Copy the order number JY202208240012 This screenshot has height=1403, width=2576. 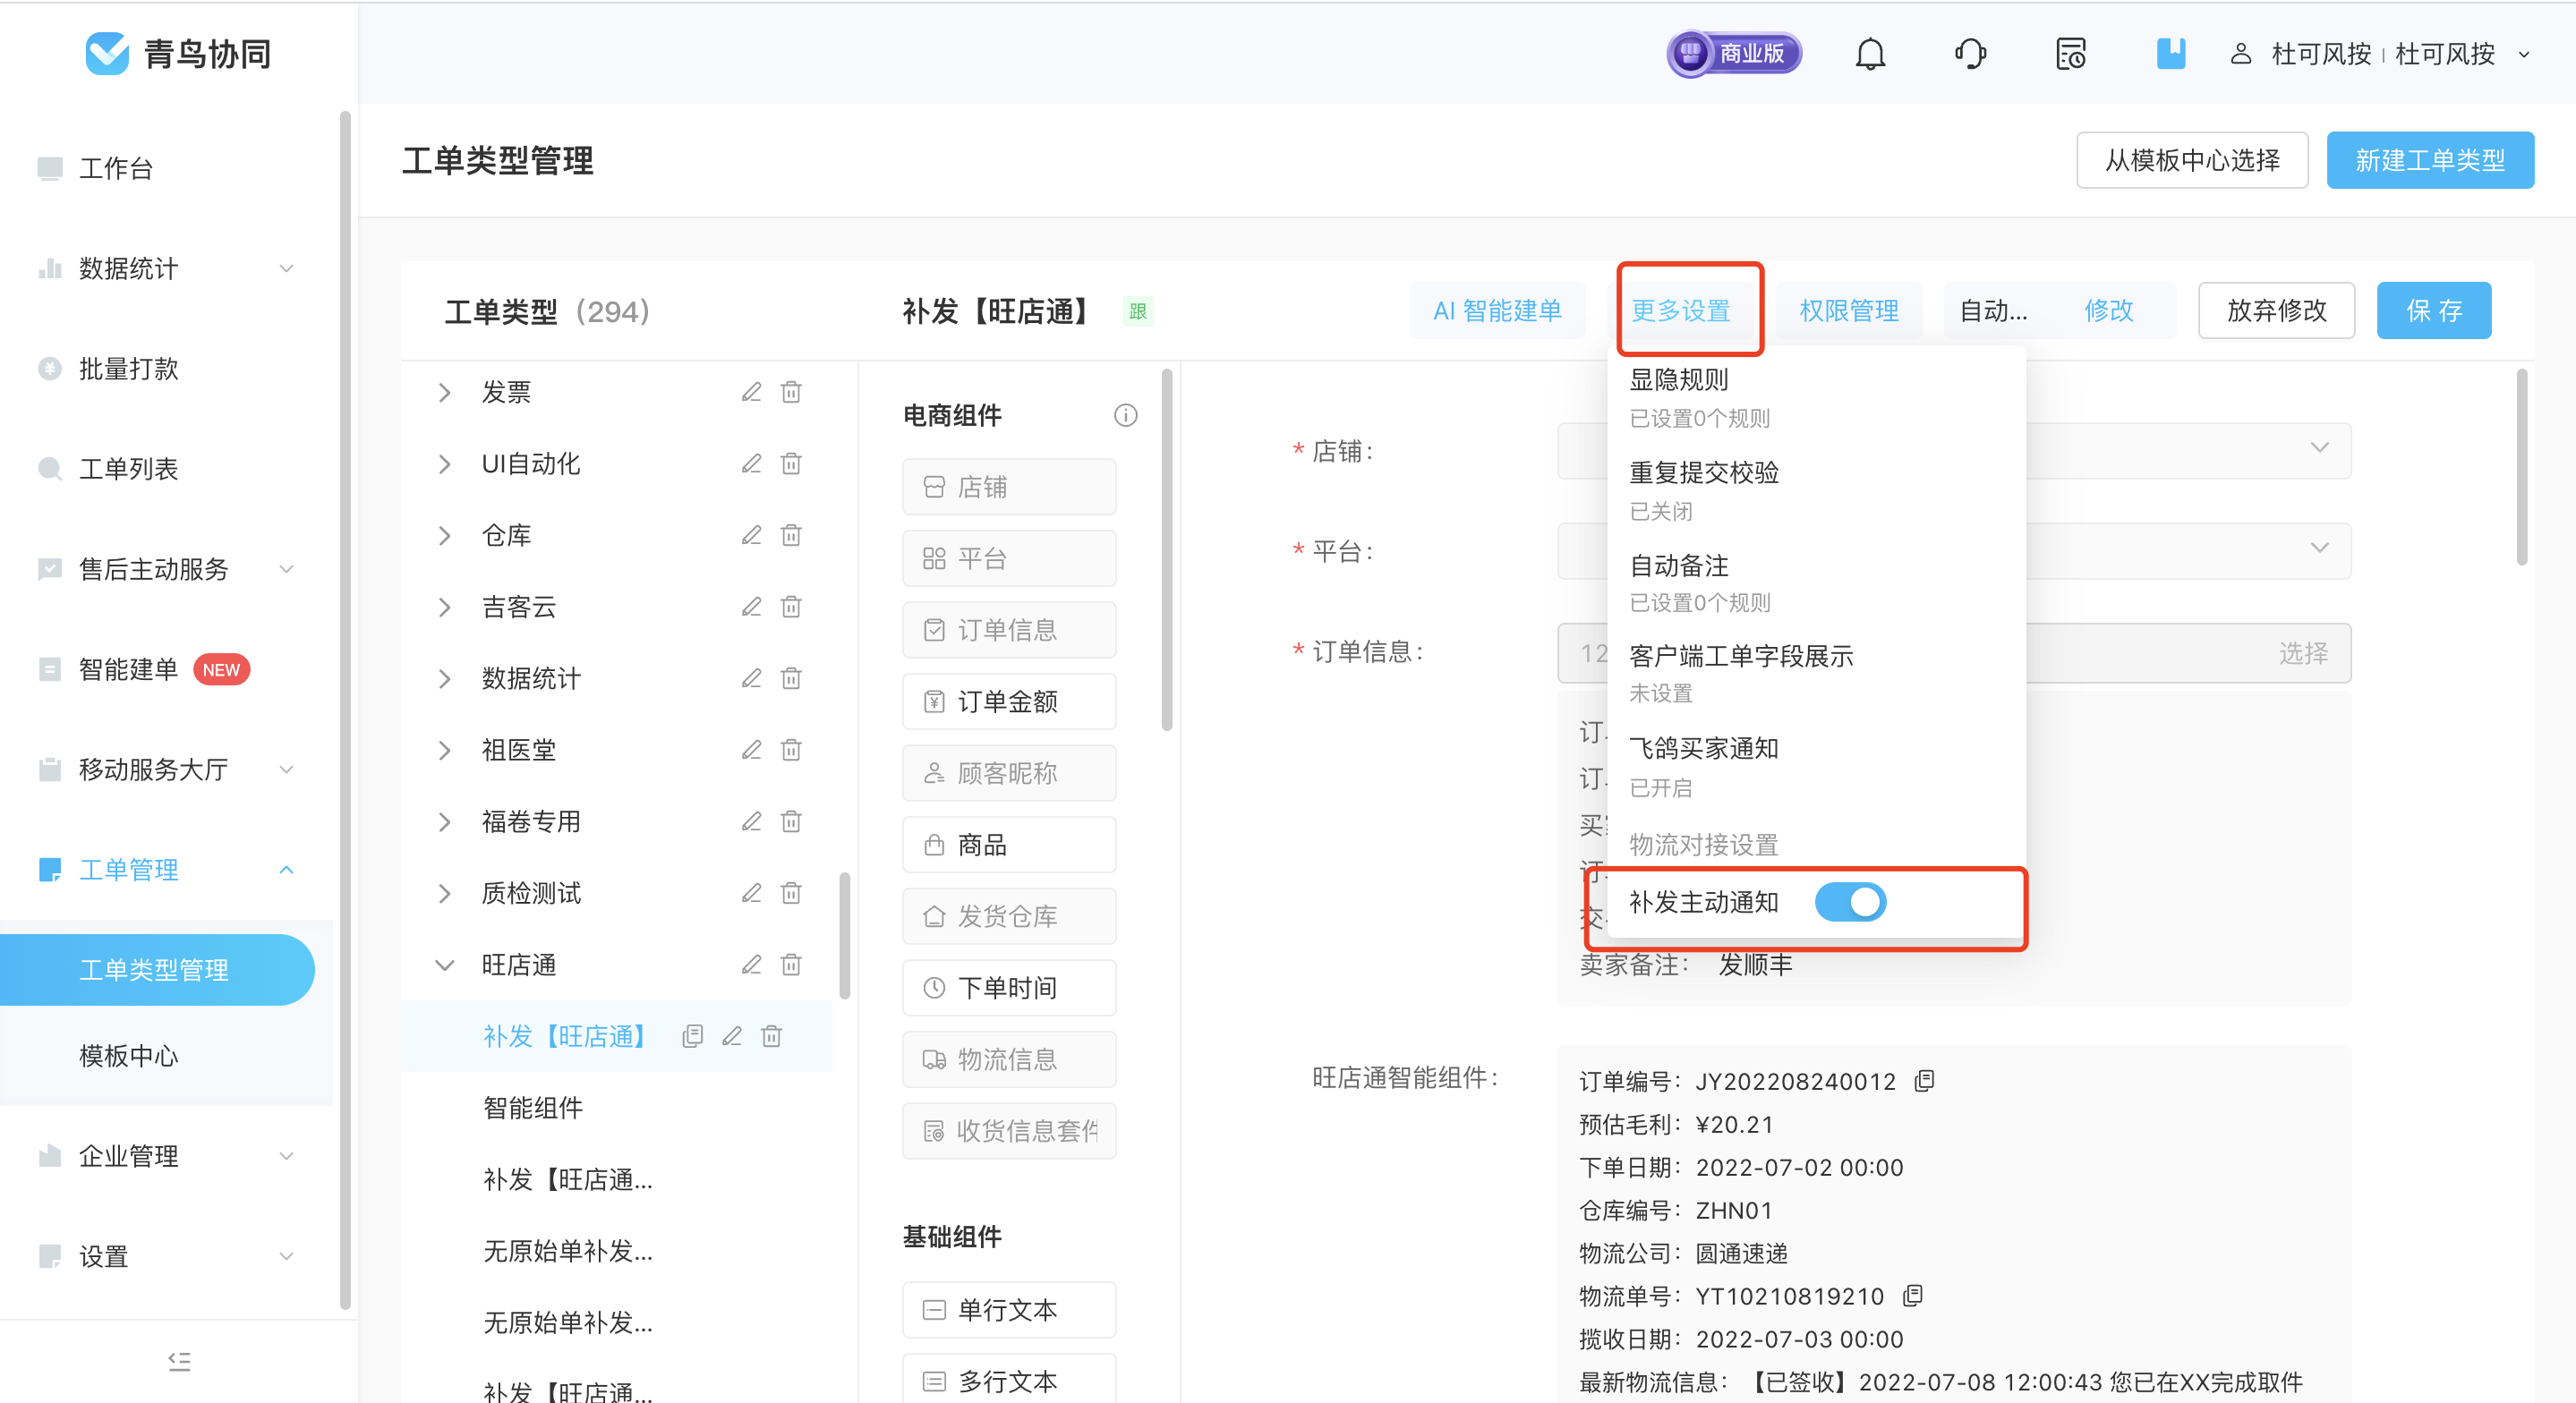1924,1081
